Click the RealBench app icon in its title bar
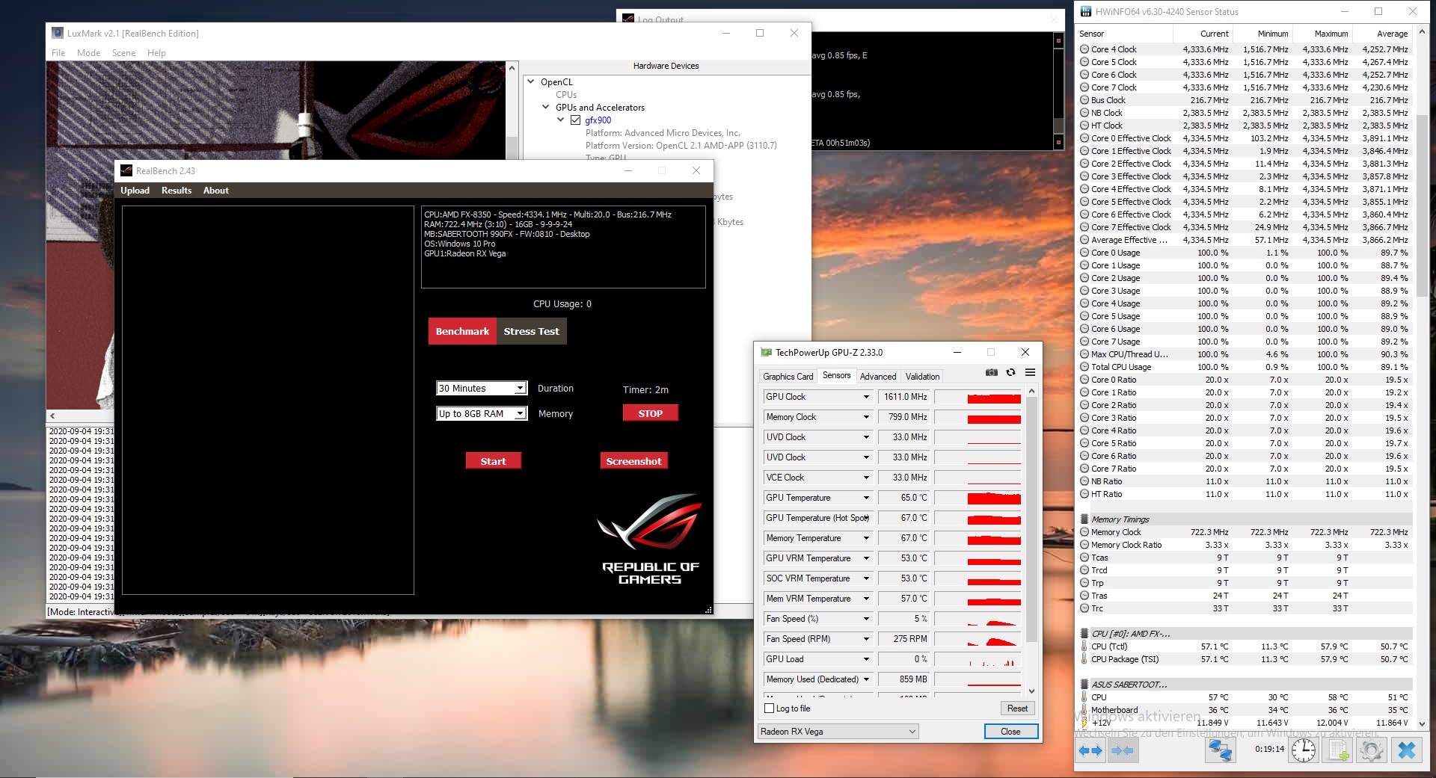 click(x=126, y=170)
